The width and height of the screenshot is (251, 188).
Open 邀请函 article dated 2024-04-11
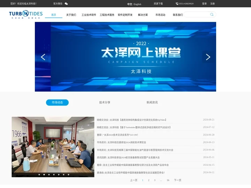tap(131, 173)
